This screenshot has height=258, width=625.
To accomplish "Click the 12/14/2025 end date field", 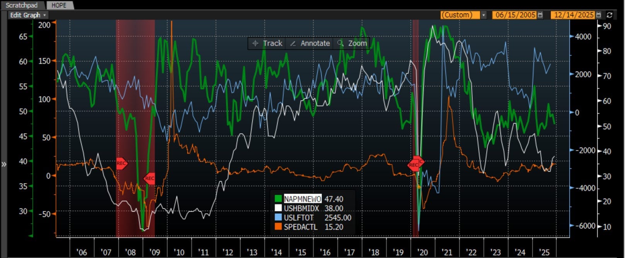I will 573,15.
